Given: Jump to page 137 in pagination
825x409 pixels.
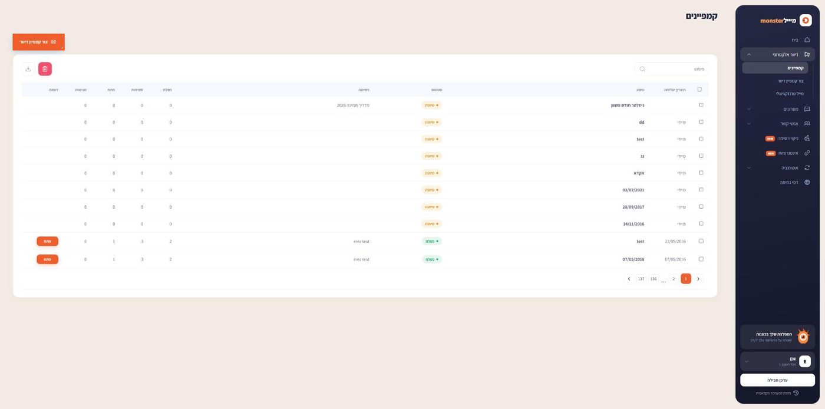Looking at the screenshot, I should pyautogui.click(x=641, y=279).
